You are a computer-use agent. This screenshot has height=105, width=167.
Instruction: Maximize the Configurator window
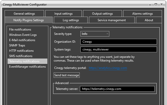coord(156,4)
